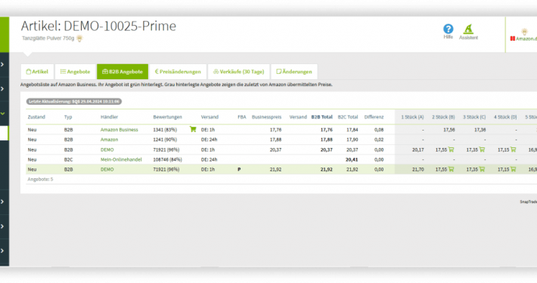This screenshot has width=537, height=283.
Task: Open the Amazon Business seller link
Action: pos(120,130)
